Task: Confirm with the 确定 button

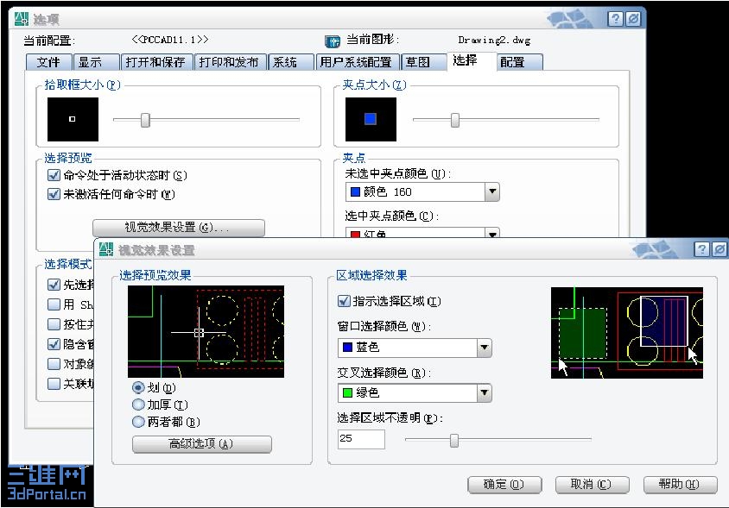Action: tap(504, 485)
